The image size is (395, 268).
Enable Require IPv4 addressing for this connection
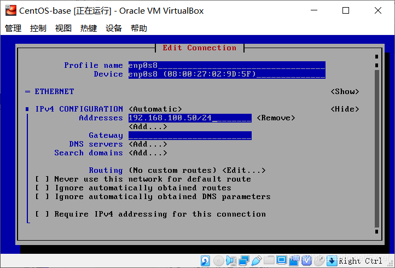(42, 214)
